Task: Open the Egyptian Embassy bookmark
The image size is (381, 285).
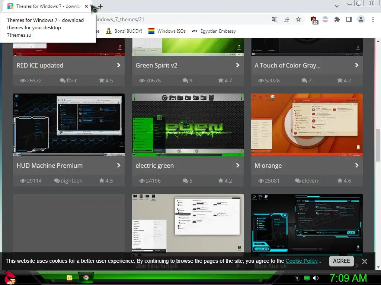Action: pos(214,31)
